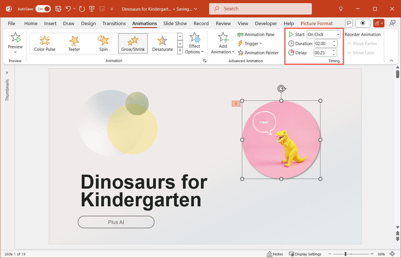Open the Start On Click combo box
The height and width of the screenshot is (258, 401).
pos(323,34)
